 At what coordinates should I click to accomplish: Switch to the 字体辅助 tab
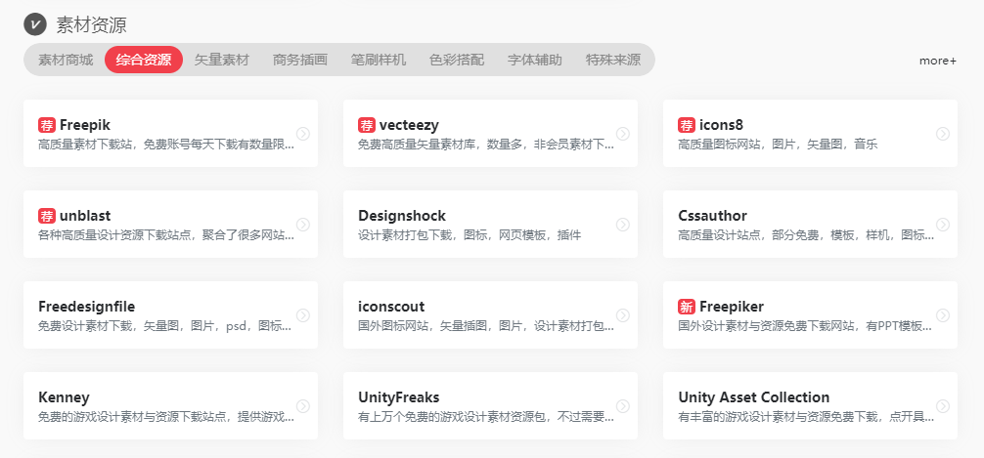[x=535, y=61]
